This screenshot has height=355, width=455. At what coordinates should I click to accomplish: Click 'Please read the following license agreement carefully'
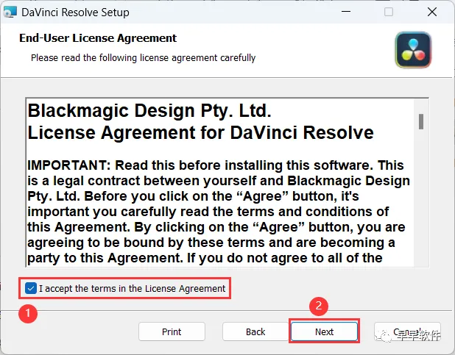[x=144, y=57]
